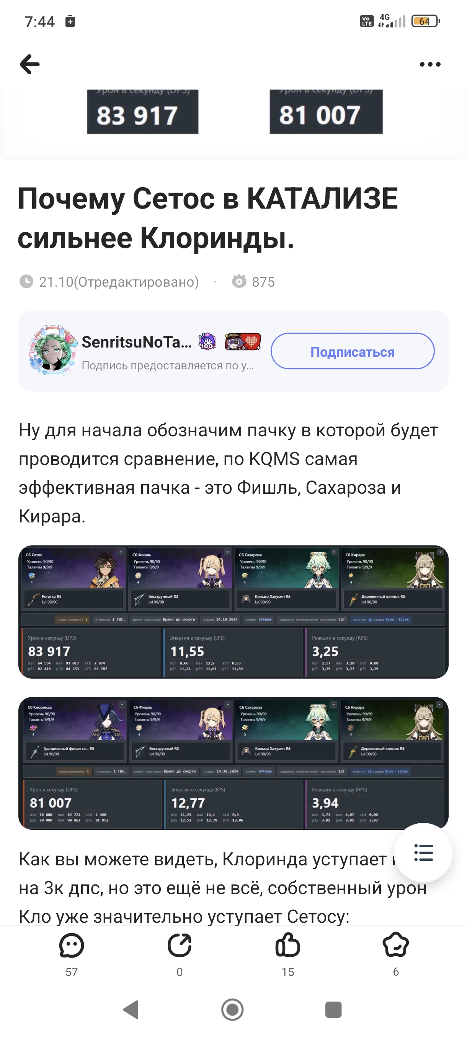This screenshot has width=467, height=1038.
Task: Open SenritsuNoTa... author profile name
Action: pos(137,342)
